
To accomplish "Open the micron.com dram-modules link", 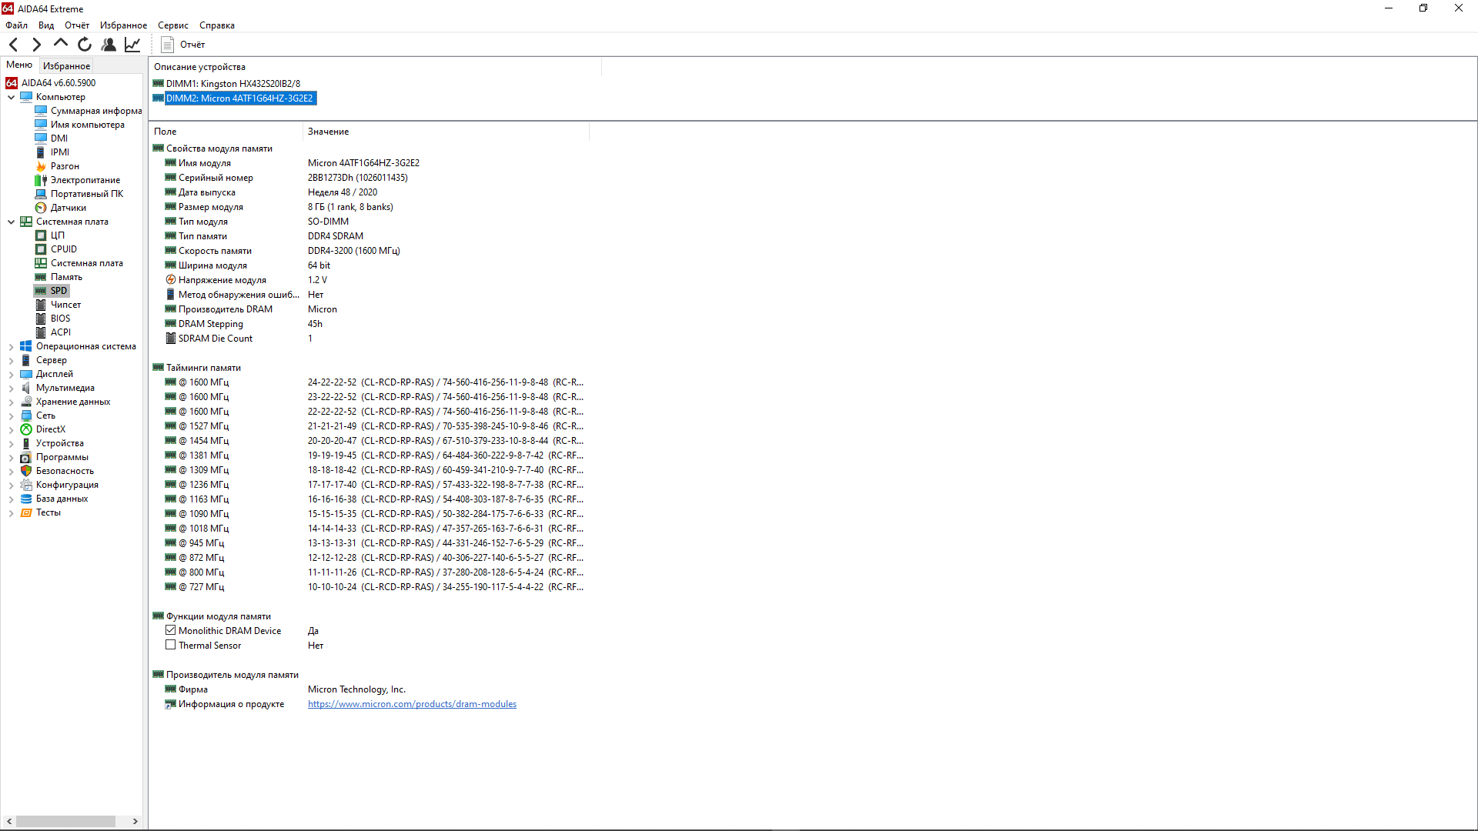I will click(x=412, y=704).
